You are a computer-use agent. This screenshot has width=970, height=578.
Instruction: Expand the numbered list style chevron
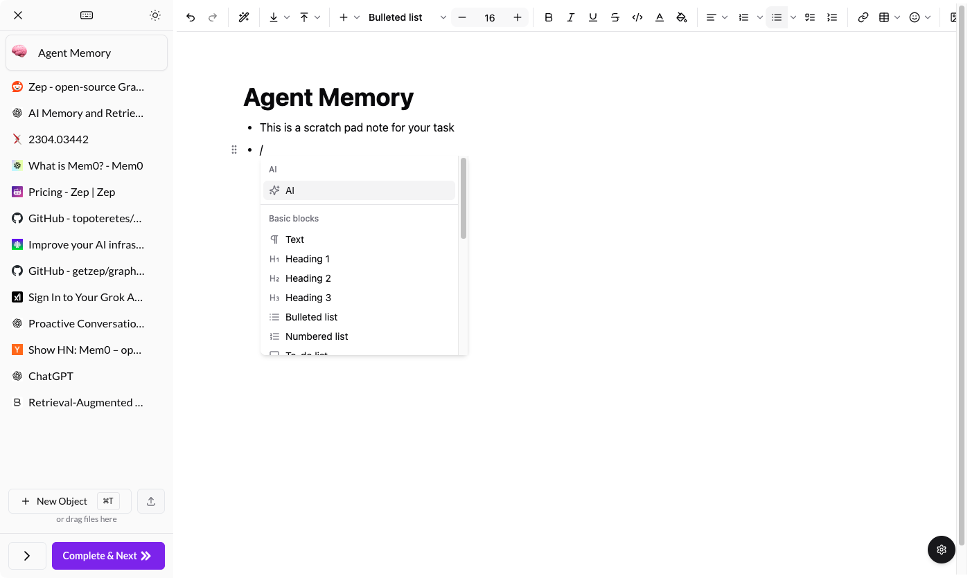tap(759, 17)
